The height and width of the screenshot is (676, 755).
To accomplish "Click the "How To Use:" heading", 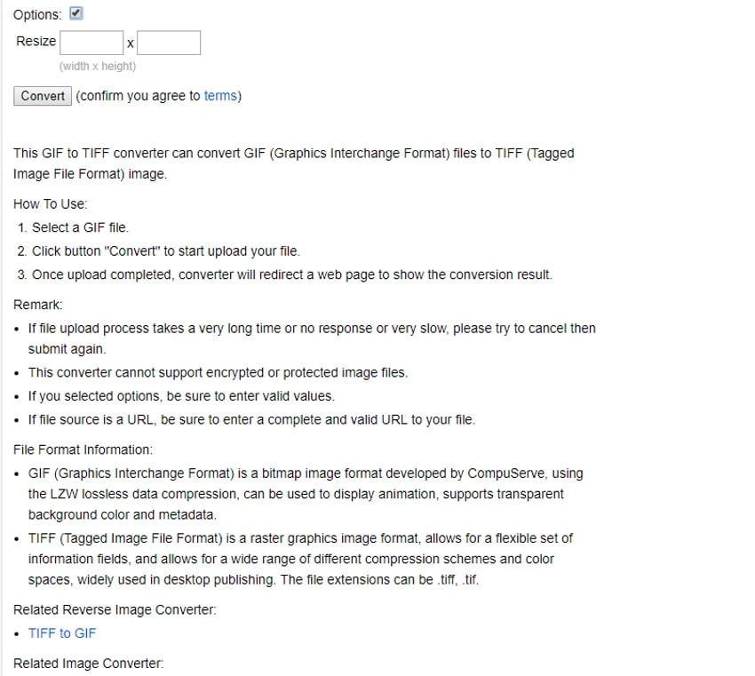I will click(51, 203).
